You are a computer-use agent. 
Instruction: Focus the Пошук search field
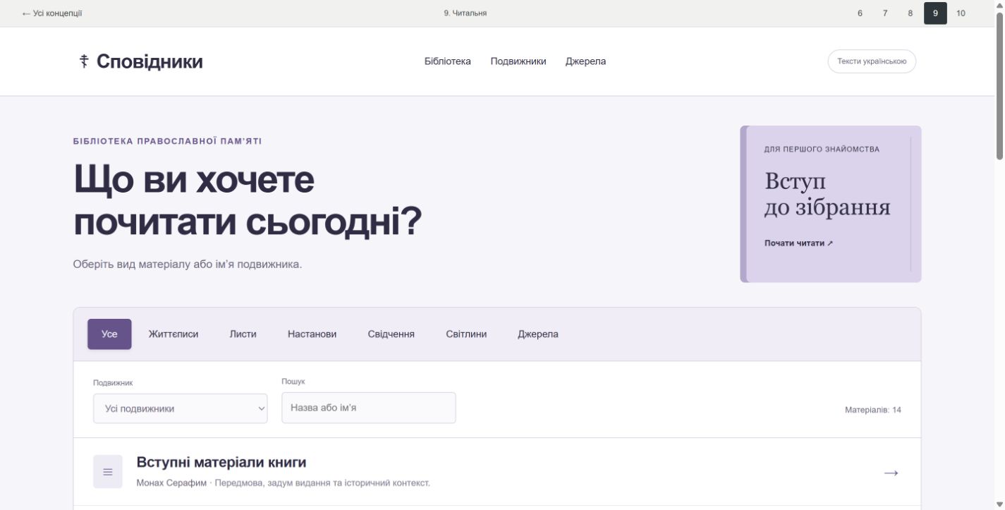369,408
